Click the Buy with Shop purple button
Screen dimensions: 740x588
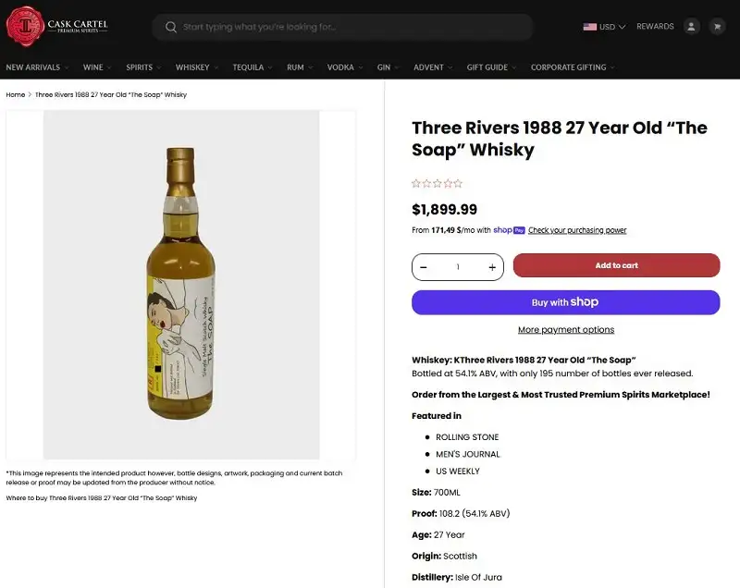tap(565, 301)
